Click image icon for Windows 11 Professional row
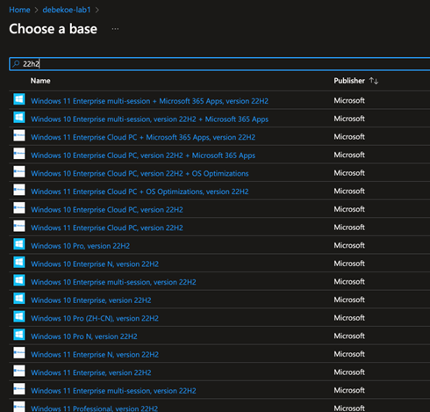Screen dimensions: 430x412 [19, 407]
